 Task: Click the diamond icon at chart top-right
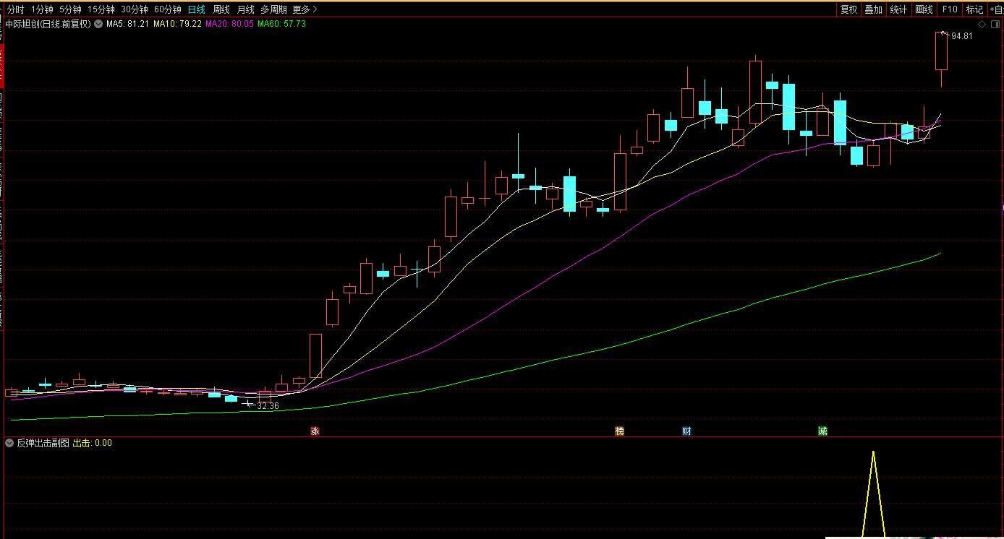pyautogui.click(x=980, y=24)
